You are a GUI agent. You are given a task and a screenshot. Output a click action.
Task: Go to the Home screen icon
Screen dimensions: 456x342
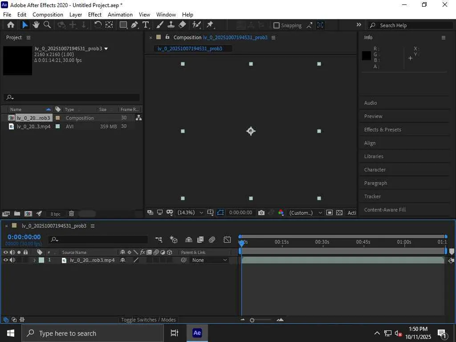(11, 25)
